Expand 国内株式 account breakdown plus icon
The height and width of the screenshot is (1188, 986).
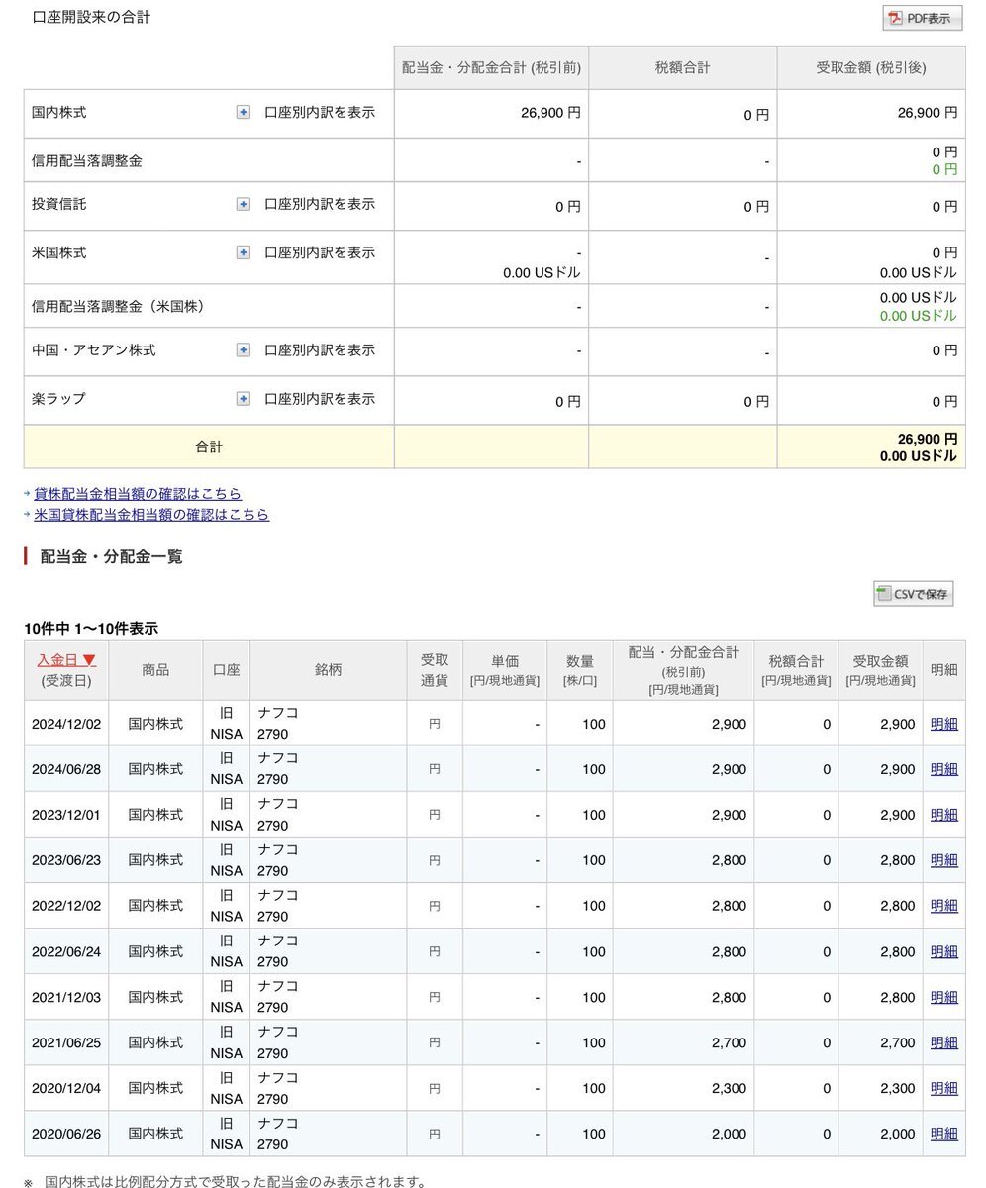(244, 113)
